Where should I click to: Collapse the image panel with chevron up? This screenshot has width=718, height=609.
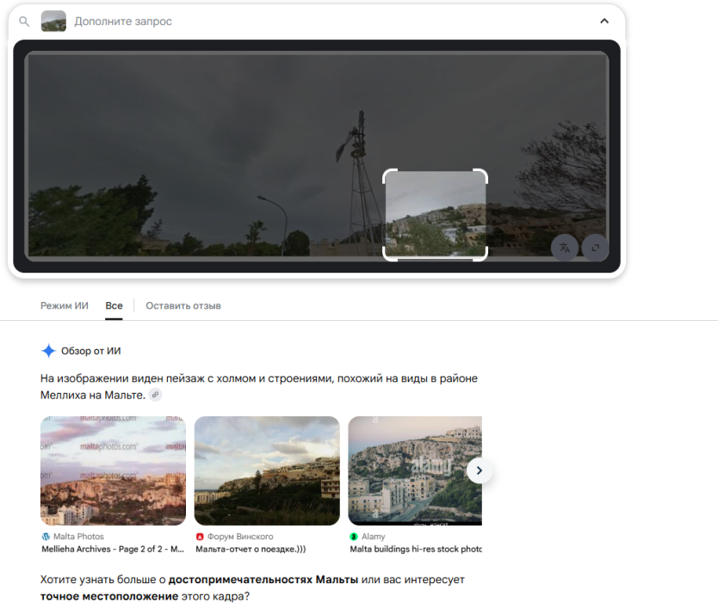point(604,21)
